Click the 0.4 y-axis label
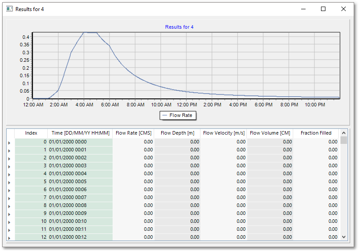359x252 pixels. [26, 37]
